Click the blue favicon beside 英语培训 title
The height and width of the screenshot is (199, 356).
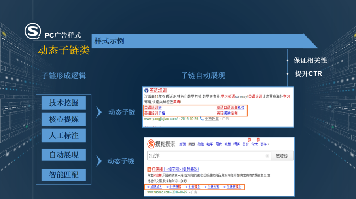(146, 90)
